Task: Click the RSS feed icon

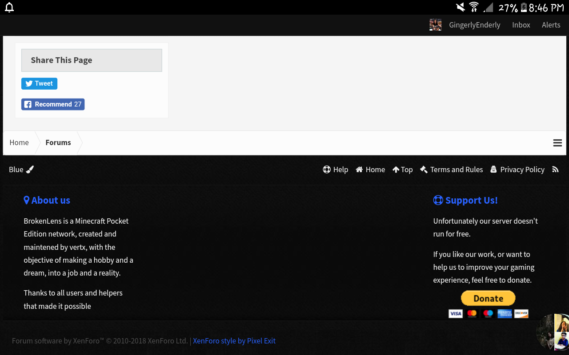Action: point(555,170)
